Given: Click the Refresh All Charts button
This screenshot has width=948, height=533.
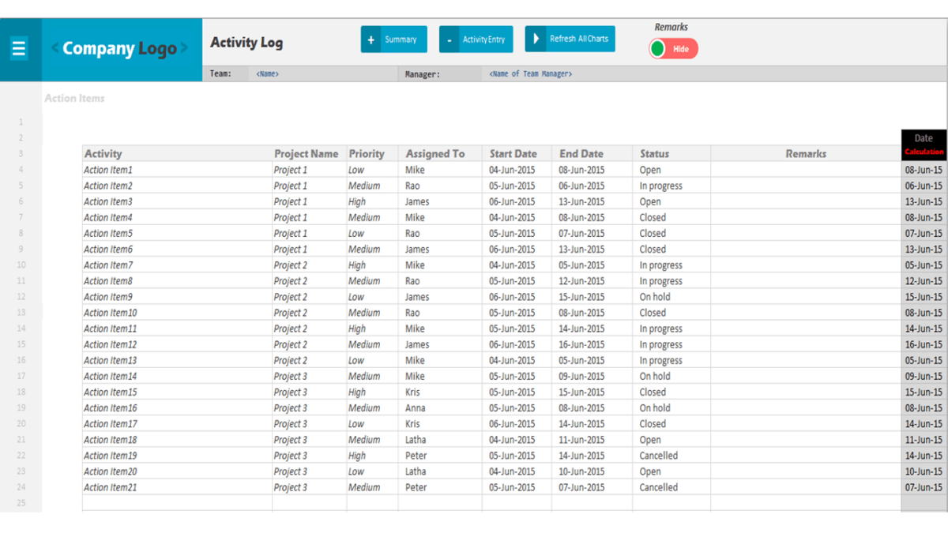Looking at the screenshot, I should point(570,38).
